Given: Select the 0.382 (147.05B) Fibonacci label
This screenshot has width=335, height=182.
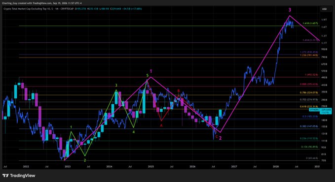Looking at the screenshot, I should click(x=309, y=126).
